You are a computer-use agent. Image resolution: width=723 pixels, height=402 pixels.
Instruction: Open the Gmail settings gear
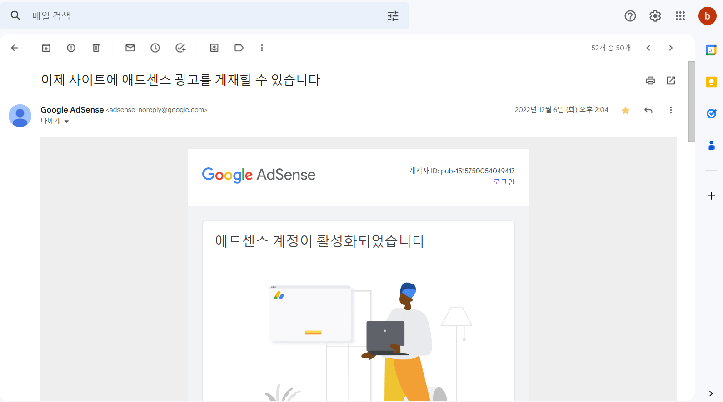pos(655,16)
